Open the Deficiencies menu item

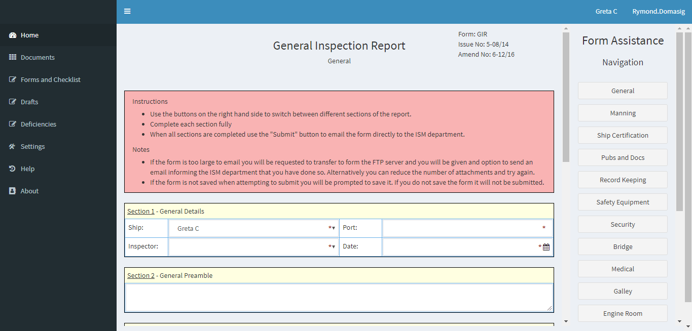coord(58,124)
